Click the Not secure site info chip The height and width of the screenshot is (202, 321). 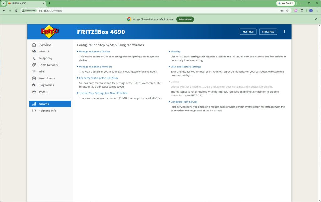(x=29, y=11)
